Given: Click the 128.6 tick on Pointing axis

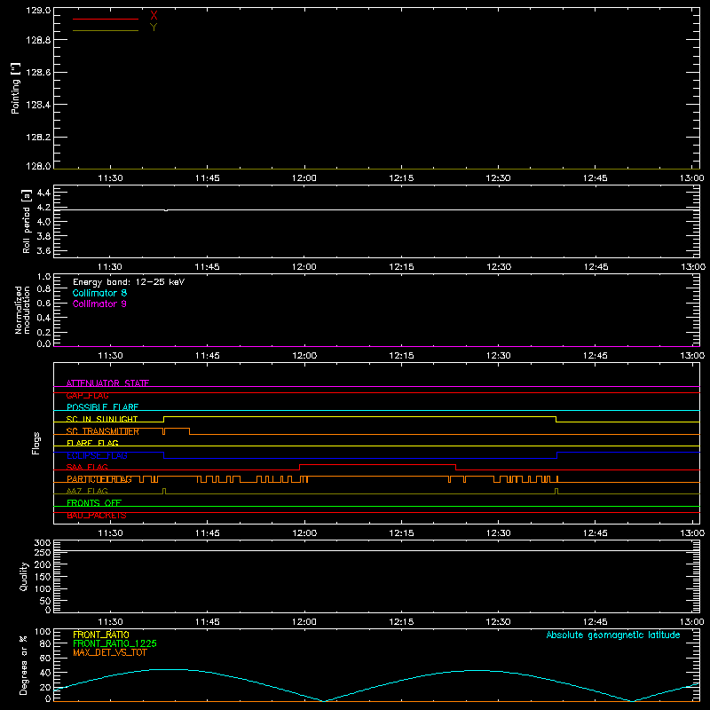Looking at the screenshot, I should click(38, 72).
